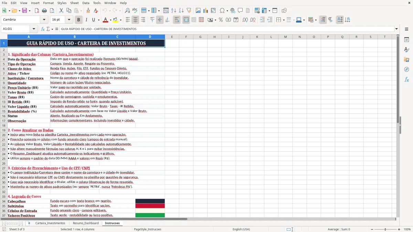Insert a comment
Viewport: 413px width, 232px height.
point(240,11)
